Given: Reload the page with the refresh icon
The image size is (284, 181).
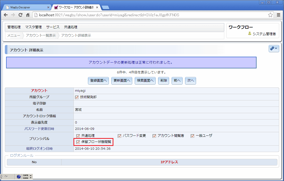Looking at the screenshot, I should tap(20, 15).
